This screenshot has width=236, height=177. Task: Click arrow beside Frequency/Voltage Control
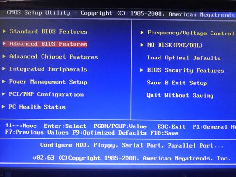coord(142,33)
